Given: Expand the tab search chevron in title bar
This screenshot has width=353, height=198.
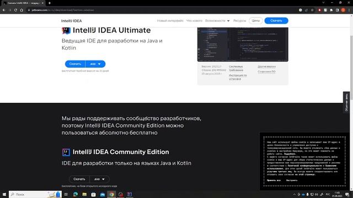Looking at the screenshot, I should [323, 3].
